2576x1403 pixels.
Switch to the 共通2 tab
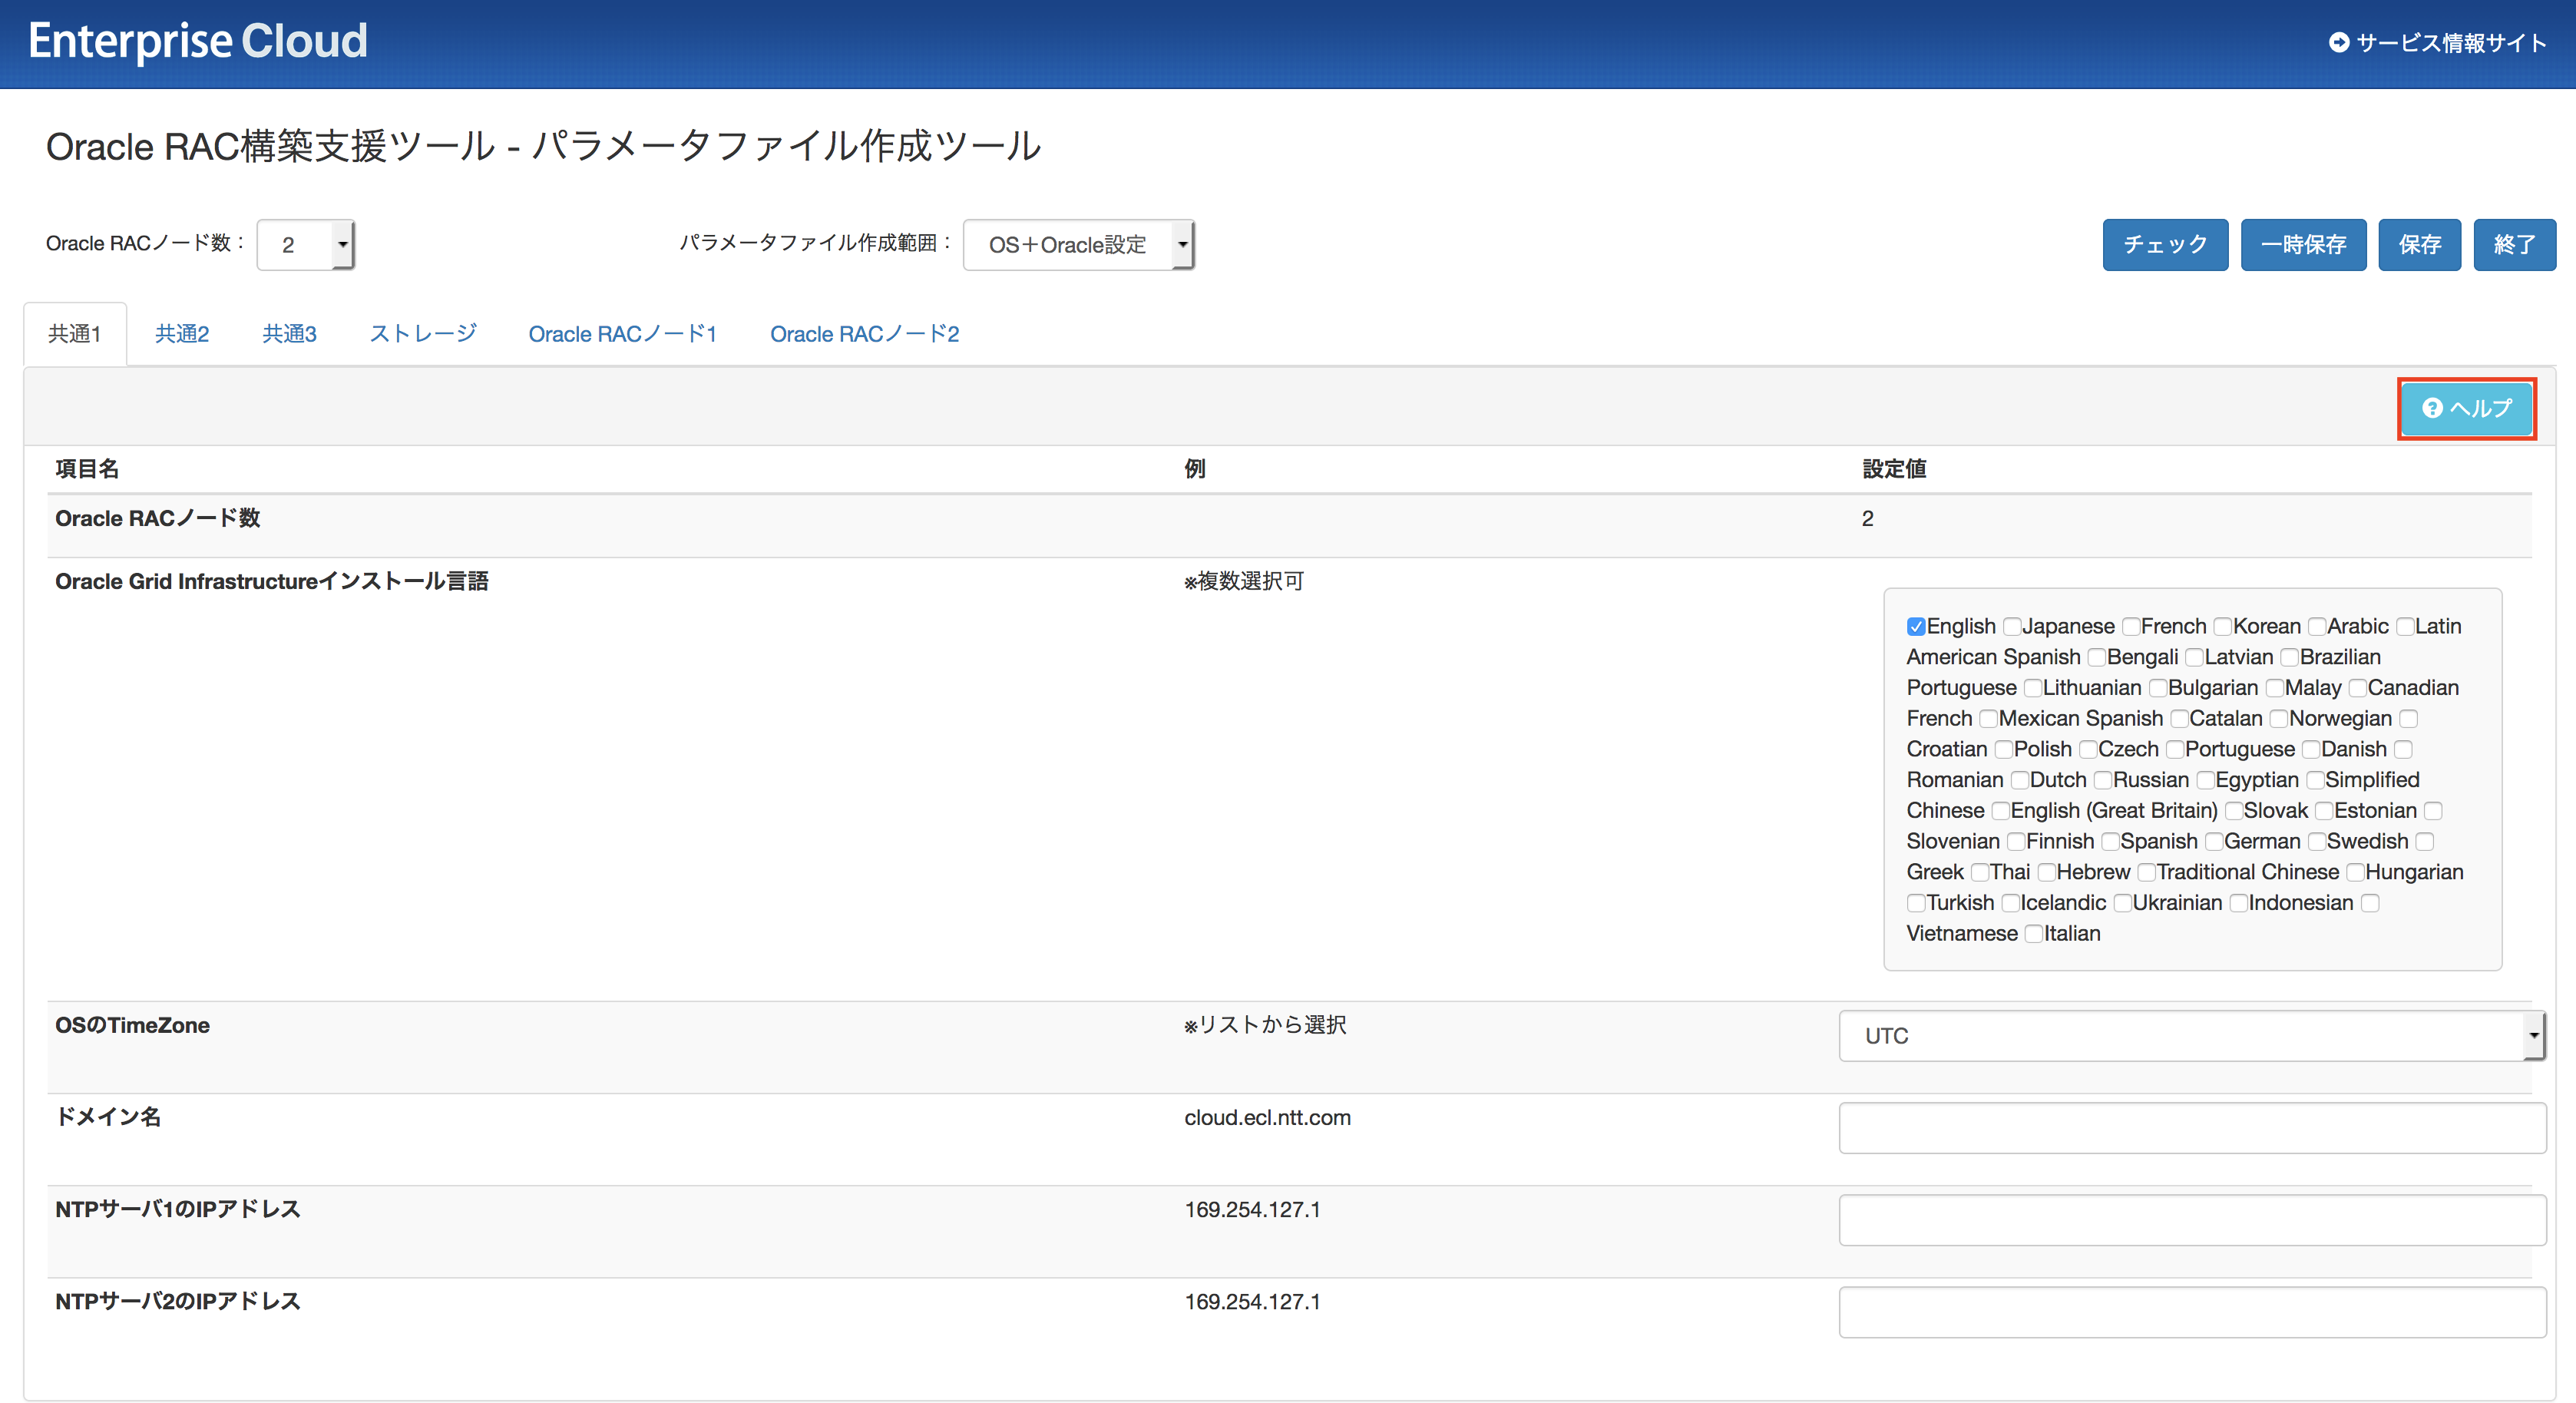(182, 334)
